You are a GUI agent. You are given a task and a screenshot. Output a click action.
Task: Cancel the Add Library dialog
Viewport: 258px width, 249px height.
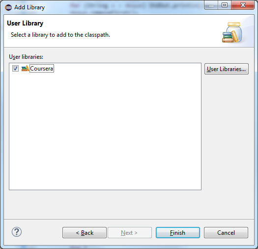[x=226, y=233]
